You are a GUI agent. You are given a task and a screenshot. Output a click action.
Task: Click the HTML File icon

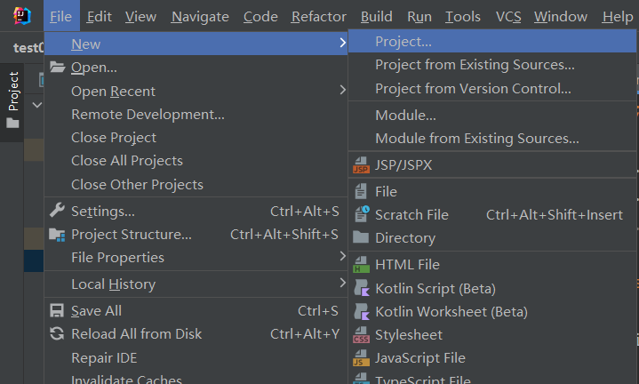[361, 265]
